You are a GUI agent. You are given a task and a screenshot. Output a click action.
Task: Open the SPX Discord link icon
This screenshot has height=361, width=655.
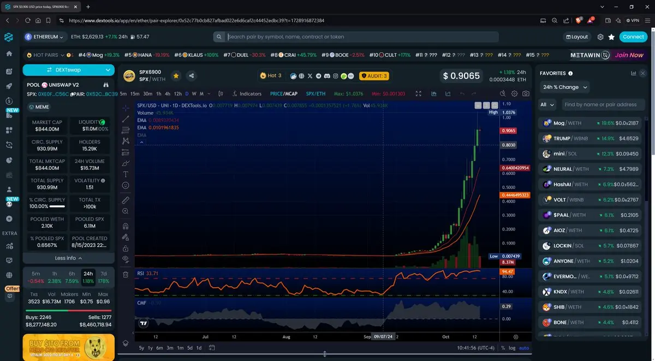click(x=327, y=76)
